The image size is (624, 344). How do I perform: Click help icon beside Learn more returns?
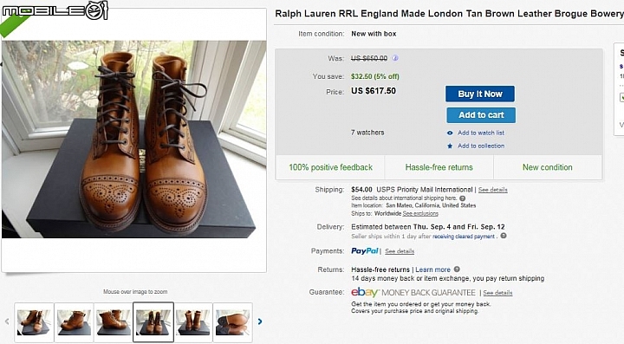tap(457, 269)
